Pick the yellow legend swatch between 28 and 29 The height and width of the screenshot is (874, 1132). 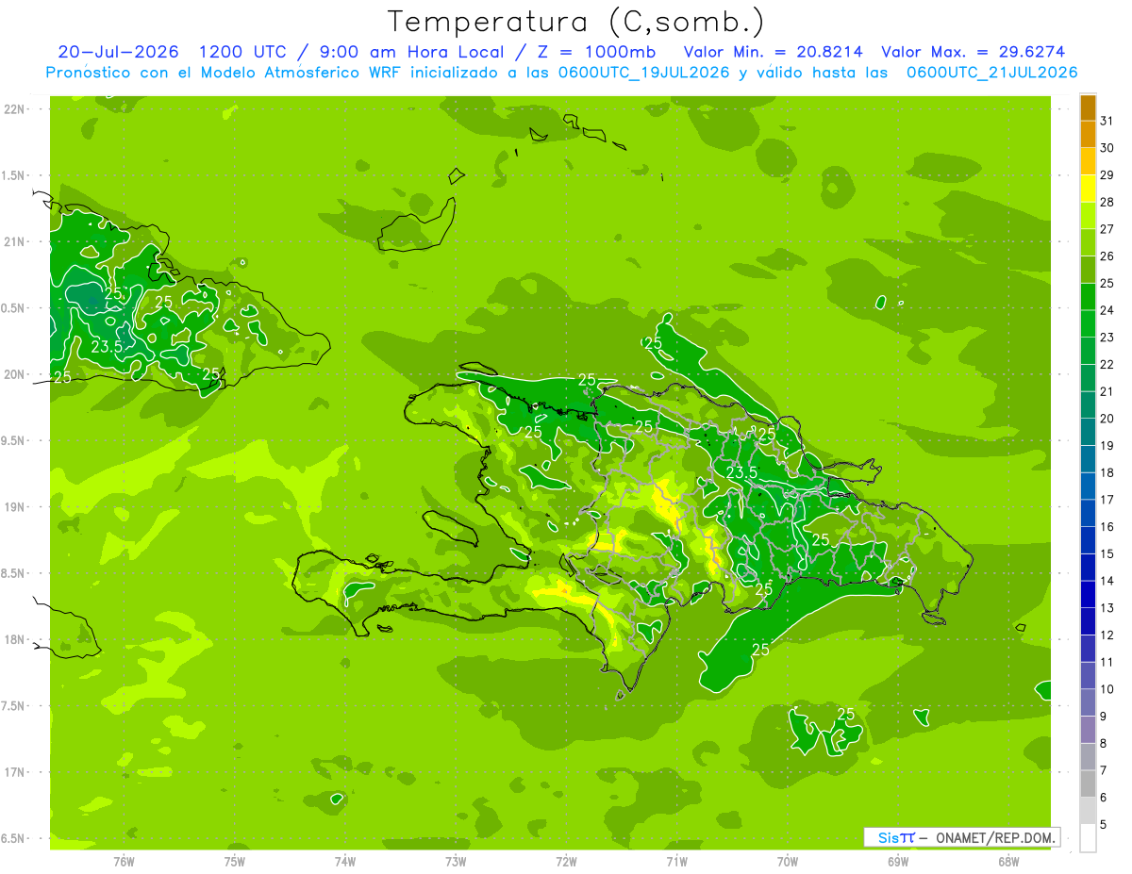[1088, 189]
